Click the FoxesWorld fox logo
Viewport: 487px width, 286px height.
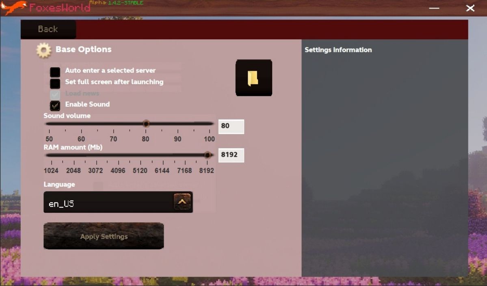point(14,7)
